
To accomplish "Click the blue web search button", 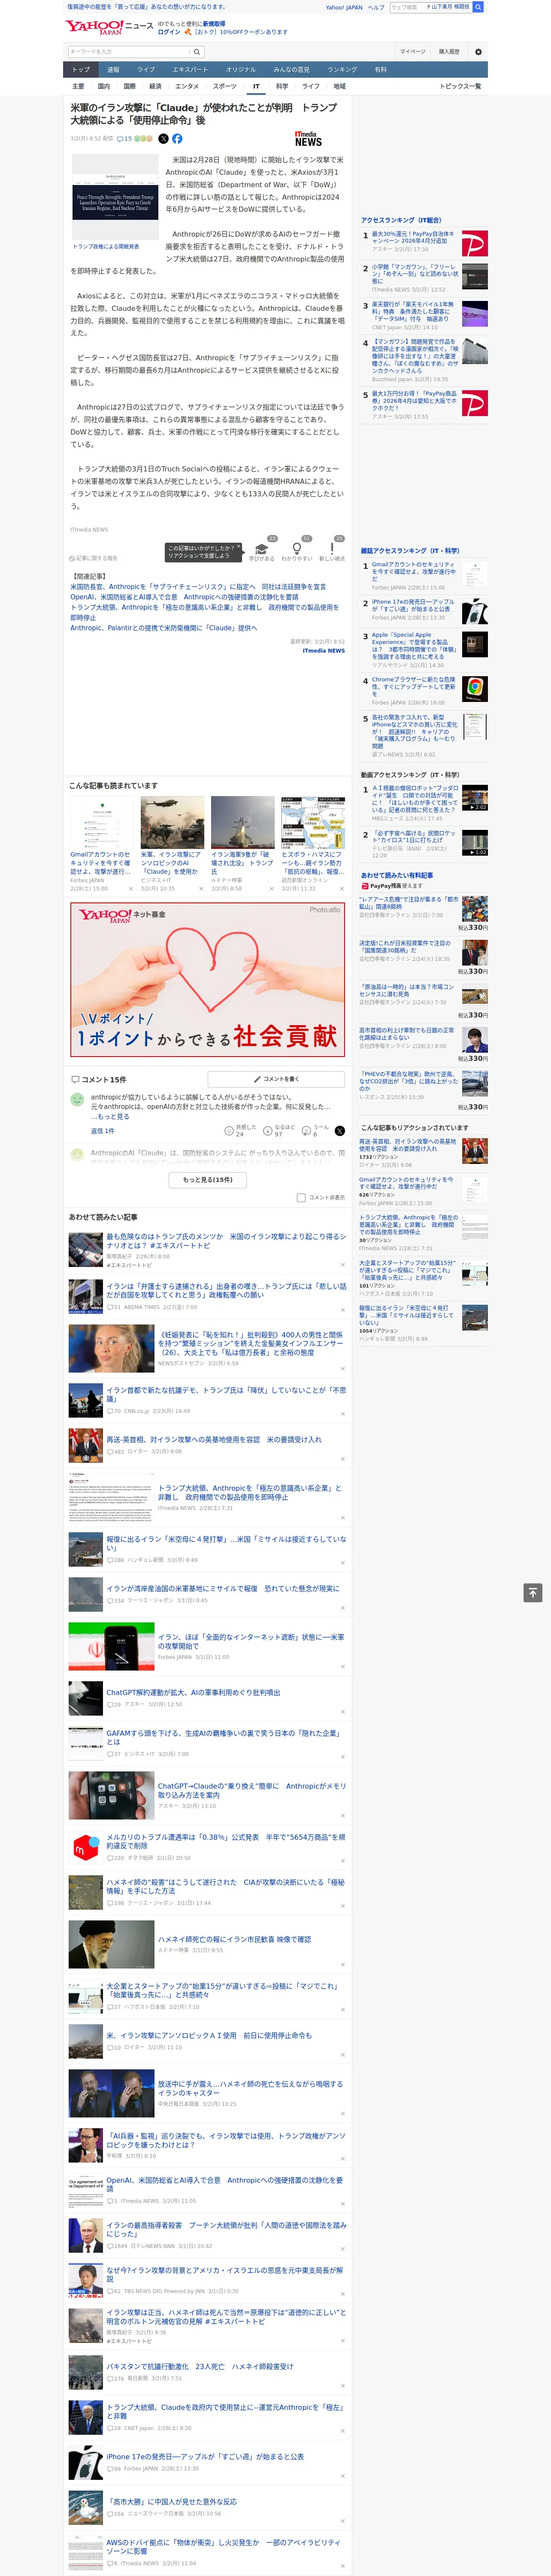I will (478, 7).
